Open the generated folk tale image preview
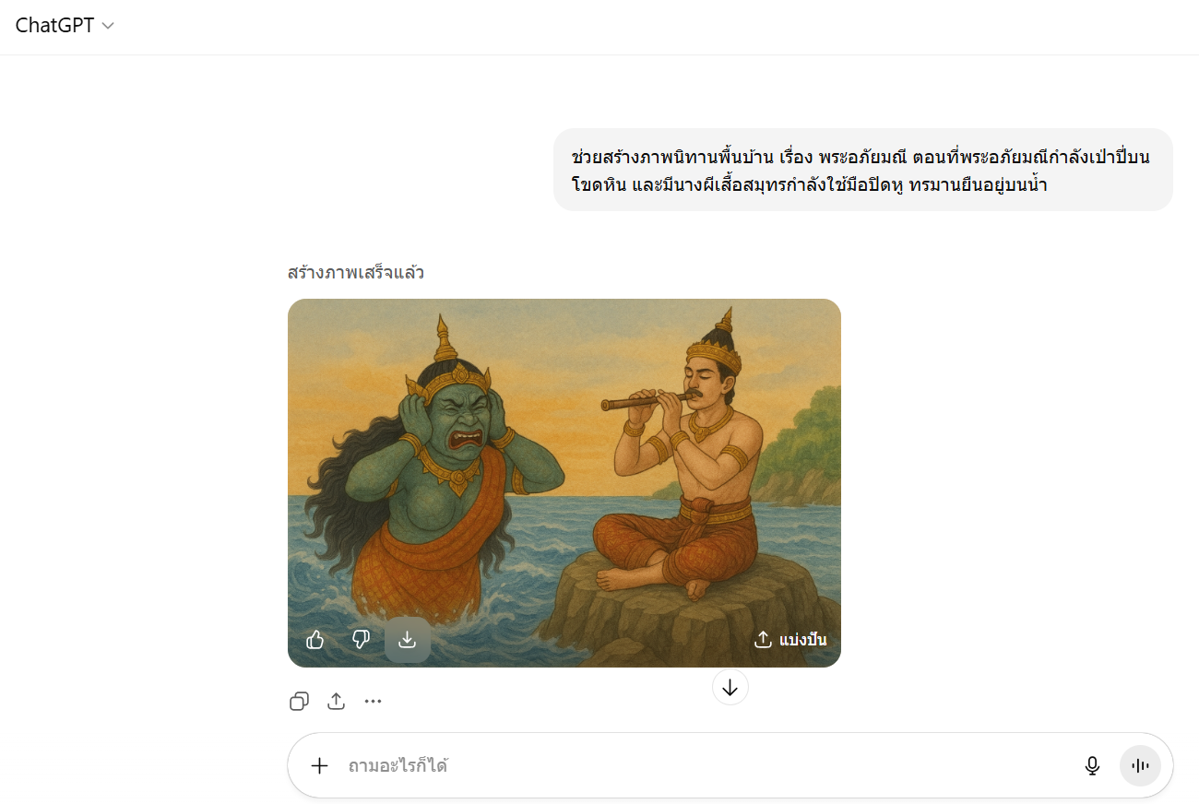This screenshot has width=1199, height=804. pyautogui.click(x=564, y=483)
